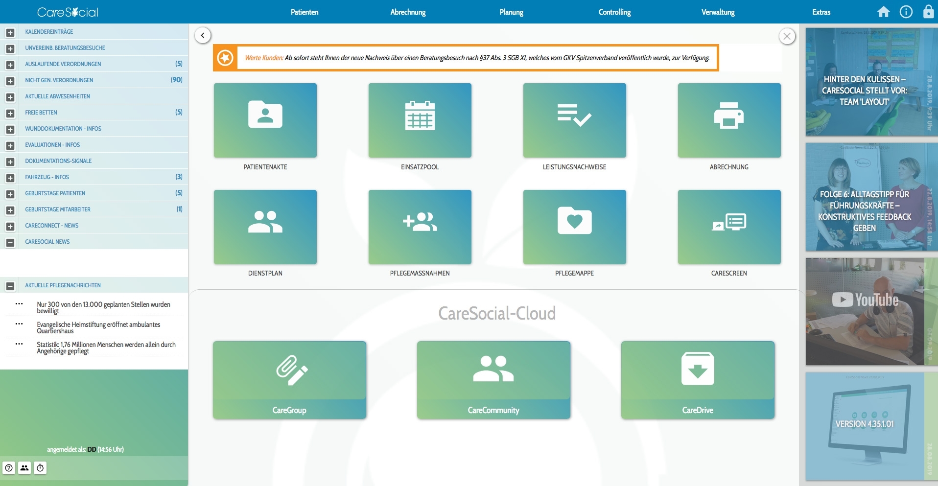
Task: Open the CareScreen tile
Action: tap(729, 227)
